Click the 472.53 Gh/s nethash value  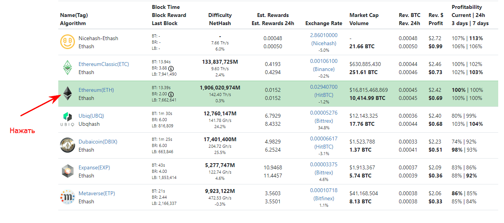220,198
